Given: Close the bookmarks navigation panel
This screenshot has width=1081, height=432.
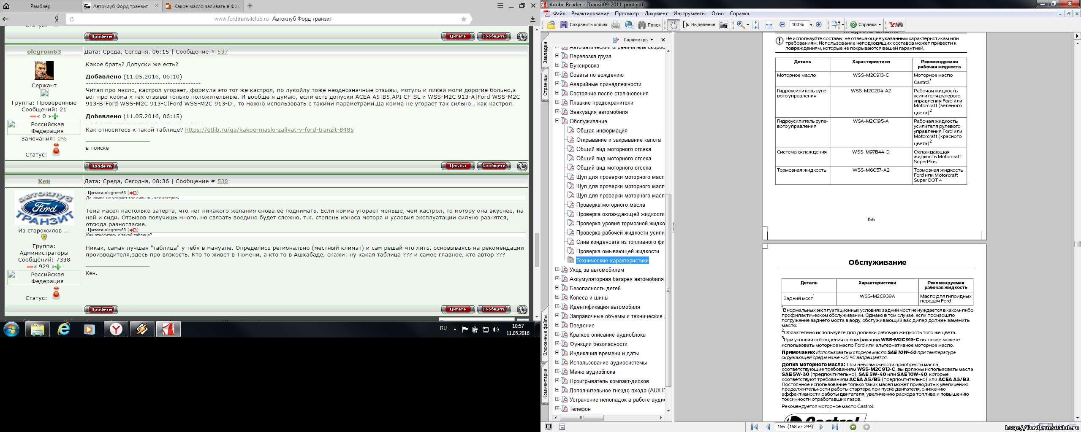Looking at the screenshot, I should click(663, 40).
